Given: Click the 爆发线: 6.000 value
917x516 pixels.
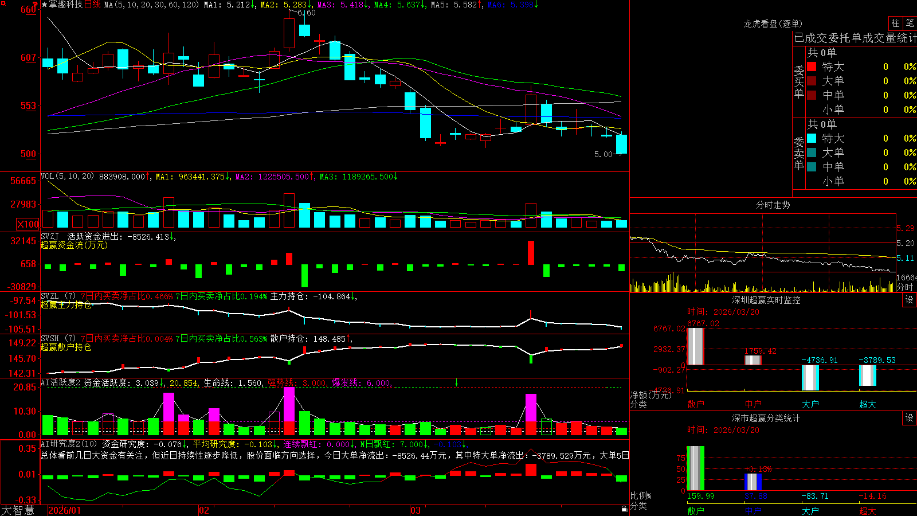Looking at the screenshot, I should pos(362,383).
